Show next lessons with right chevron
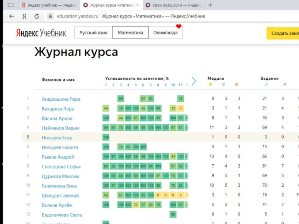This screenshot has width=299, height=224. [x=194, y=81]
